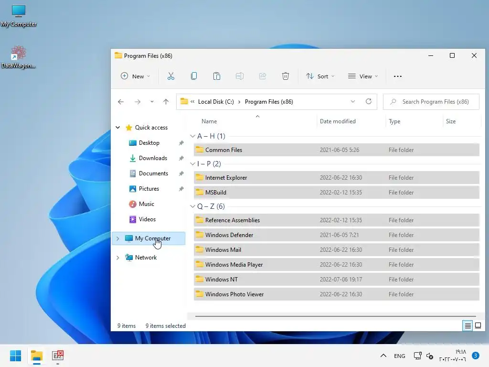Viewport: 489px width, 367px height.
Task: Select the Windows Media Player folder
Action: click(x=337, y=265)
